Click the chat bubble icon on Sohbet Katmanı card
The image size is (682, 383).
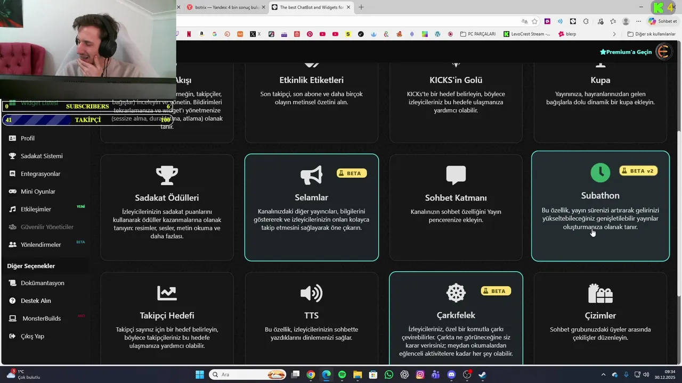coord(456,175)
